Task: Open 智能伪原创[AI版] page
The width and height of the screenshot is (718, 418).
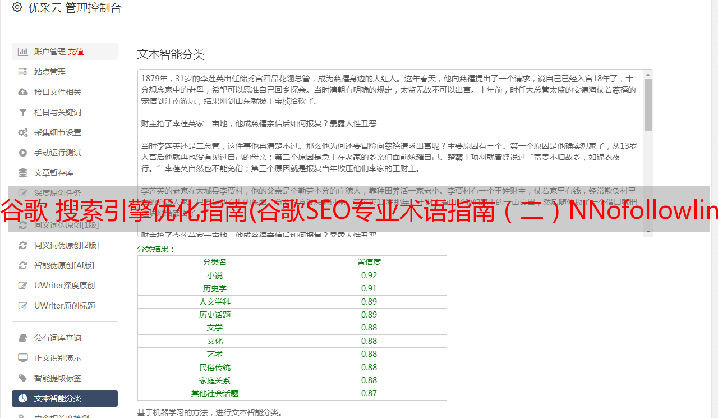Action: click(65, 265)
